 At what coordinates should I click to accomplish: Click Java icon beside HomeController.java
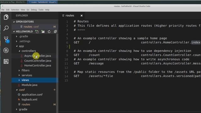point(22,66)
